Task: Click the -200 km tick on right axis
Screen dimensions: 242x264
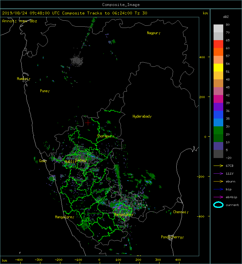Action: coord(201,177)
